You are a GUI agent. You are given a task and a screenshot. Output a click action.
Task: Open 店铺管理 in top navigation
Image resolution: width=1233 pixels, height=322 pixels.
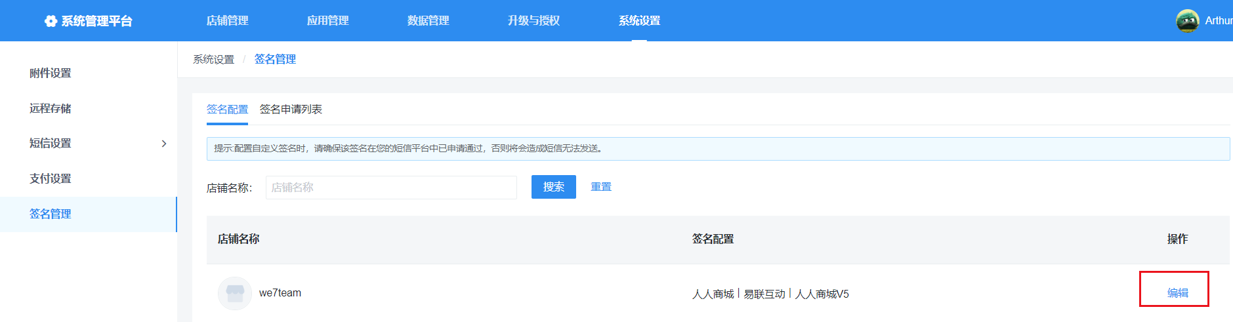coord(227,20)
